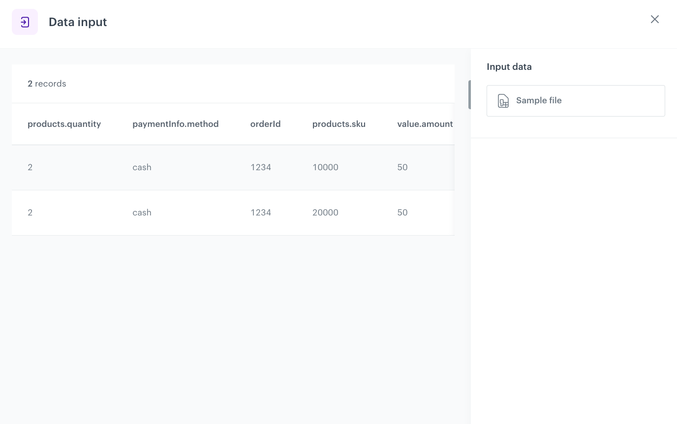Screen dimensions: 677x424
Task: Click the value.amount cell showing 50
Action: 402,167
